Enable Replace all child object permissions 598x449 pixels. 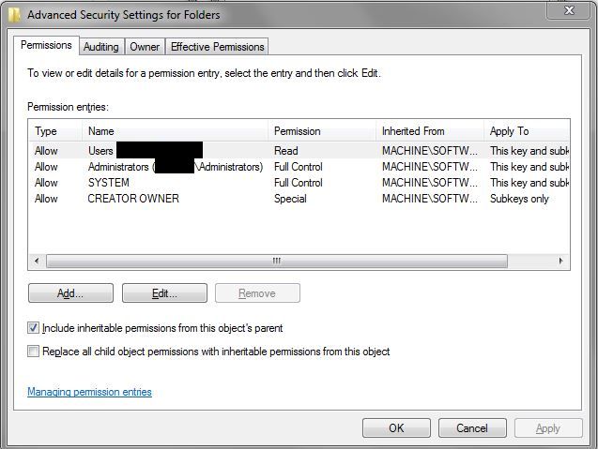[x=34, y=352]
